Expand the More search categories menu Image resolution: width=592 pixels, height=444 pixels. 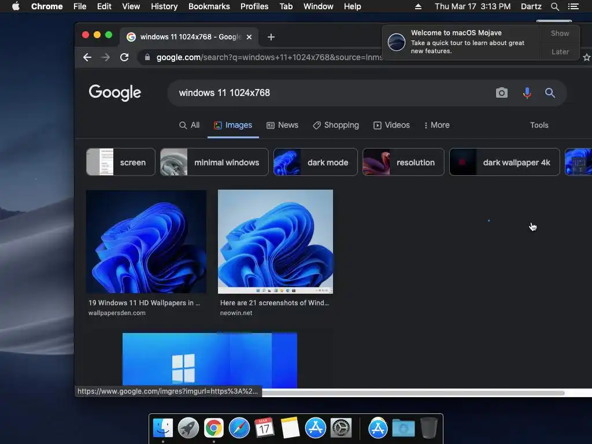(437, 125)
